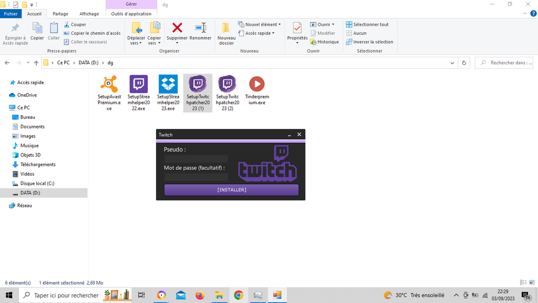Open Help question mark icon
The height and width of the screenshot is (303, 538).
(533, 14)
